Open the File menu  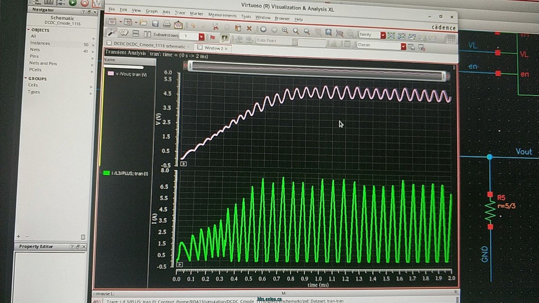click(x=112, y=9)
